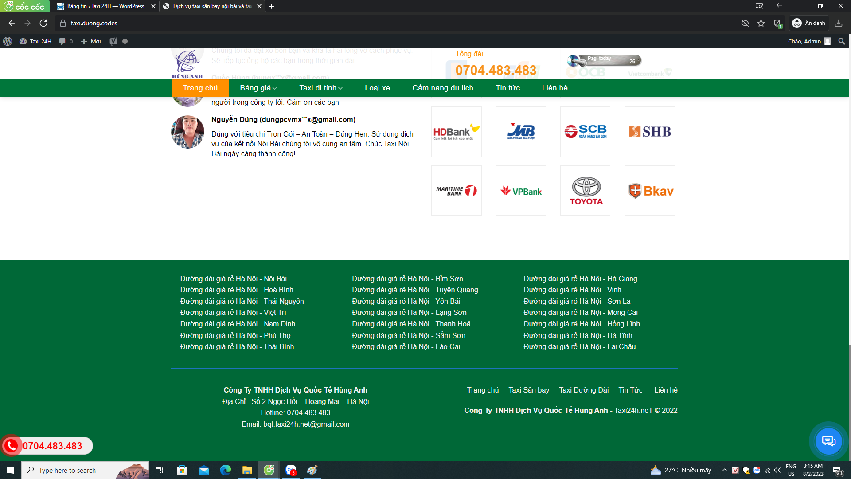
Task: Click the Toyota partner logo thumbnail
Action: click(x=585, y=191)
